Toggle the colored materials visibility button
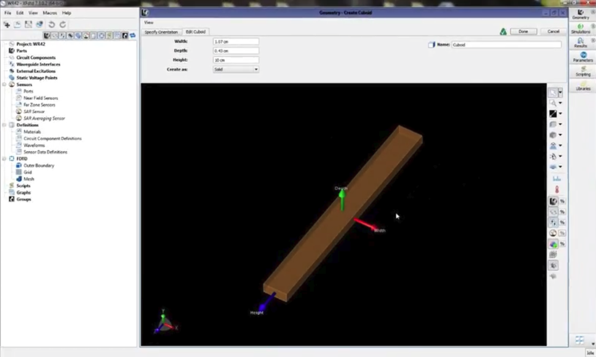The image size is (596, 357). point(553,244)
